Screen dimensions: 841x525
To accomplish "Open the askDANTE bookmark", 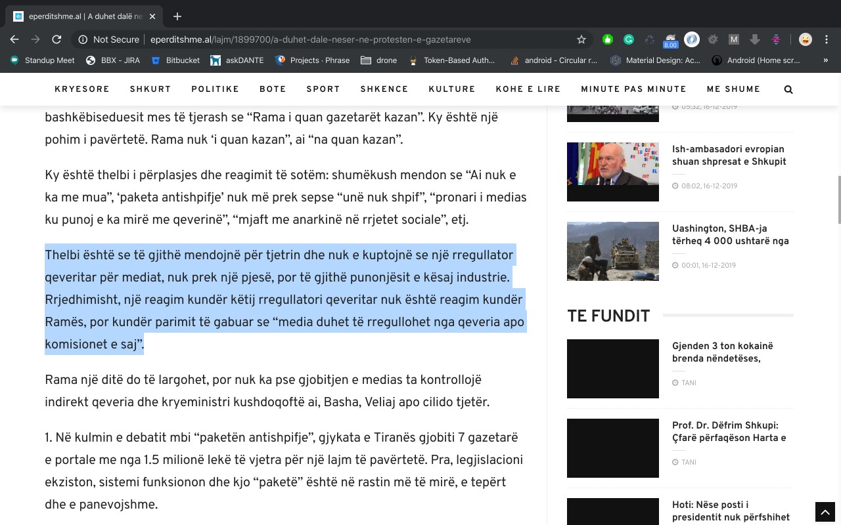I will [x=237, y=60].
